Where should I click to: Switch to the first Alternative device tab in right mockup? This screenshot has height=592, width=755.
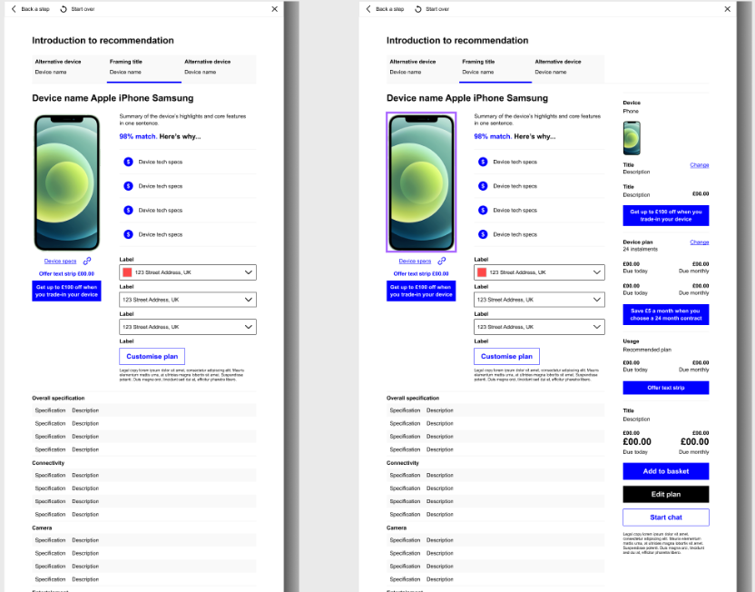(413, 67)
